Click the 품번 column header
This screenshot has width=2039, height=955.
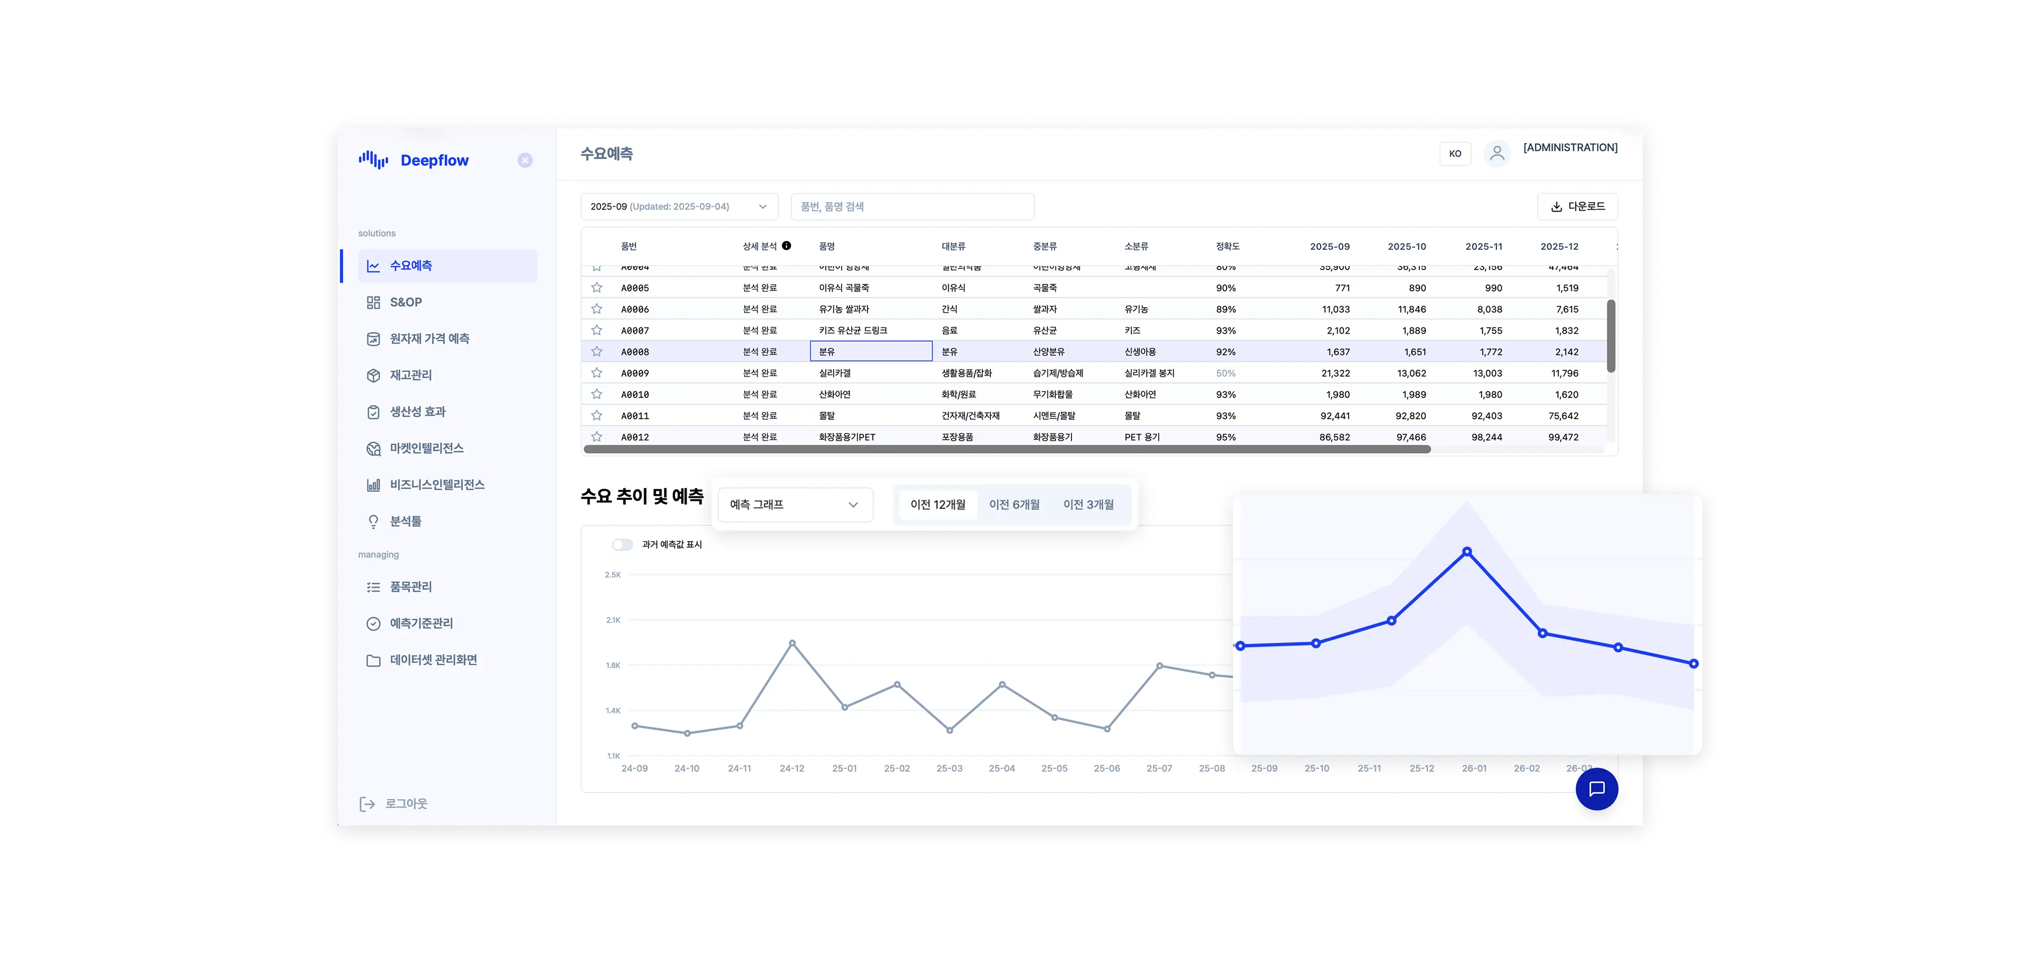tap(629, 247)
